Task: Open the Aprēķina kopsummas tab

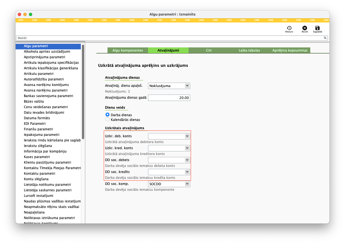Action: click(x=290, y=50)
